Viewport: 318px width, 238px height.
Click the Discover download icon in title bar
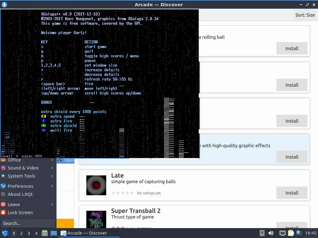click(x=4, y=4)
